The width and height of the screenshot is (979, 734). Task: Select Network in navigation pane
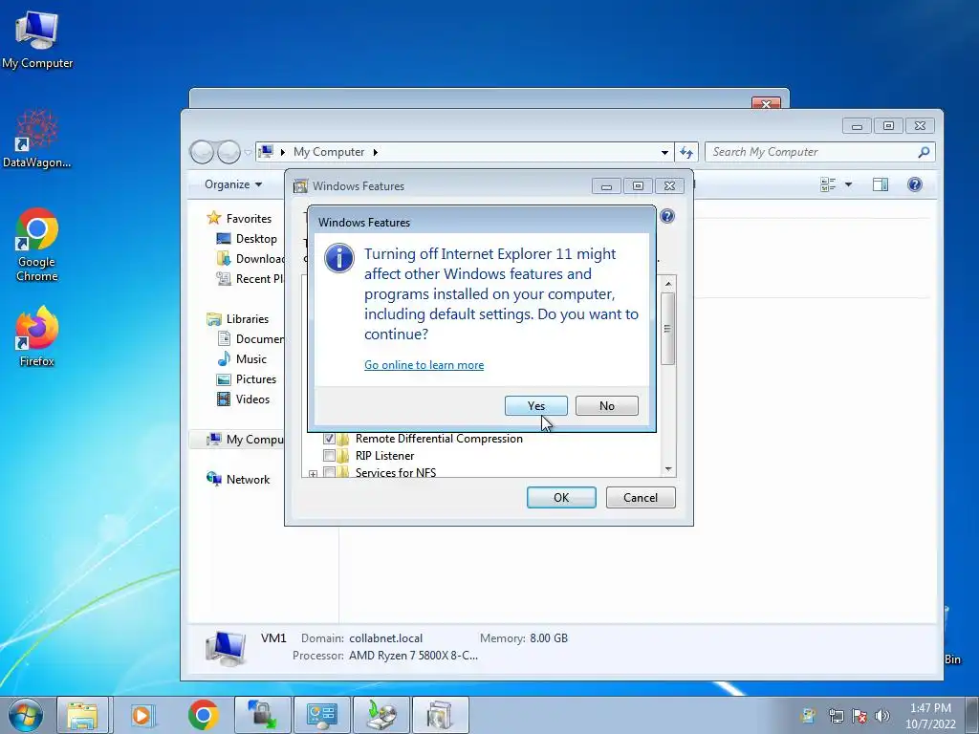coord(248,480)
